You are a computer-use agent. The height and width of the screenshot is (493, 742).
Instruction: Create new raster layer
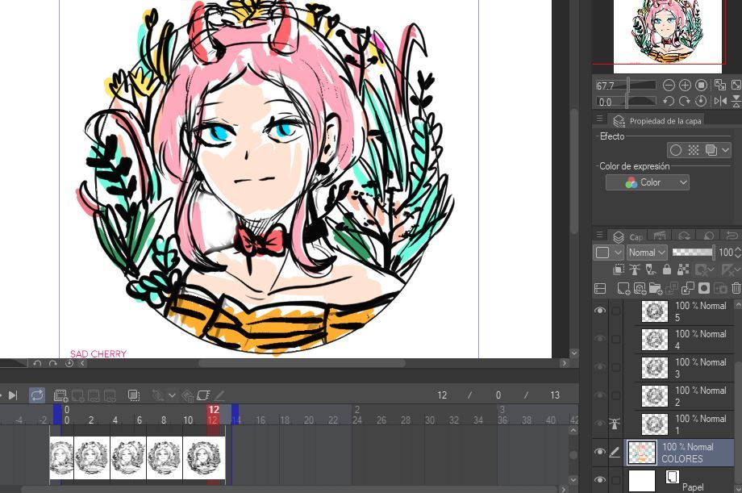click(x=623, y=288)
